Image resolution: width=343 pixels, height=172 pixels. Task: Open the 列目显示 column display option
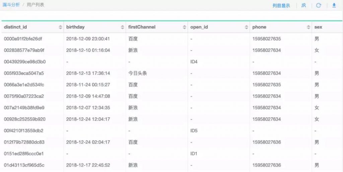281,6
